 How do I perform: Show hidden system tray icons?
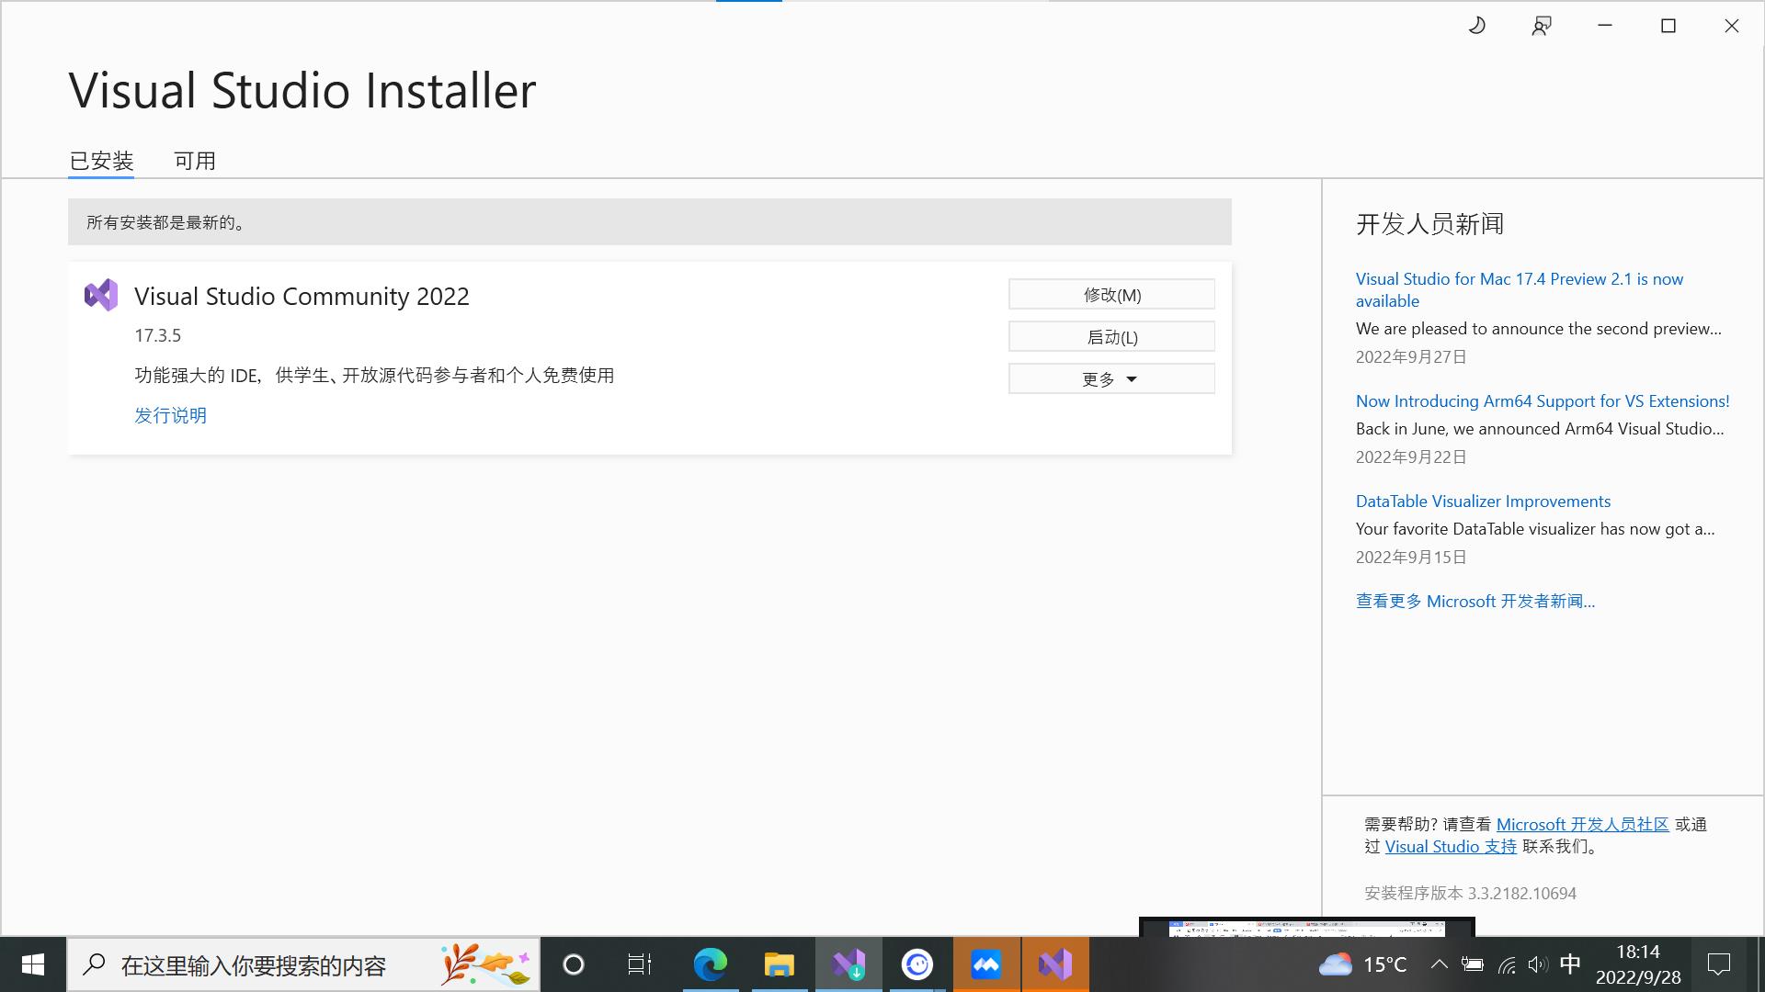click(x=1440, y=964)
